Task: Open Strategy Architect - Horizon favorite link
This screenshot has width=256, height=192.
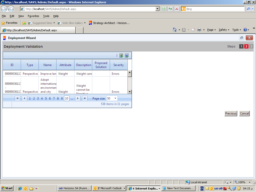Action: coord(109,23)
